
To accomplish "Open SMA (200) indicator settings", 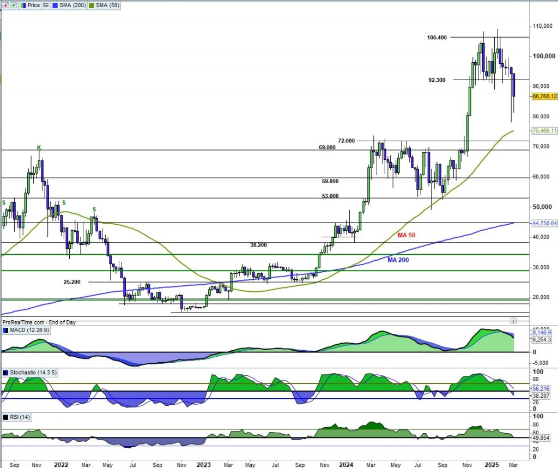I will point(71,5).
